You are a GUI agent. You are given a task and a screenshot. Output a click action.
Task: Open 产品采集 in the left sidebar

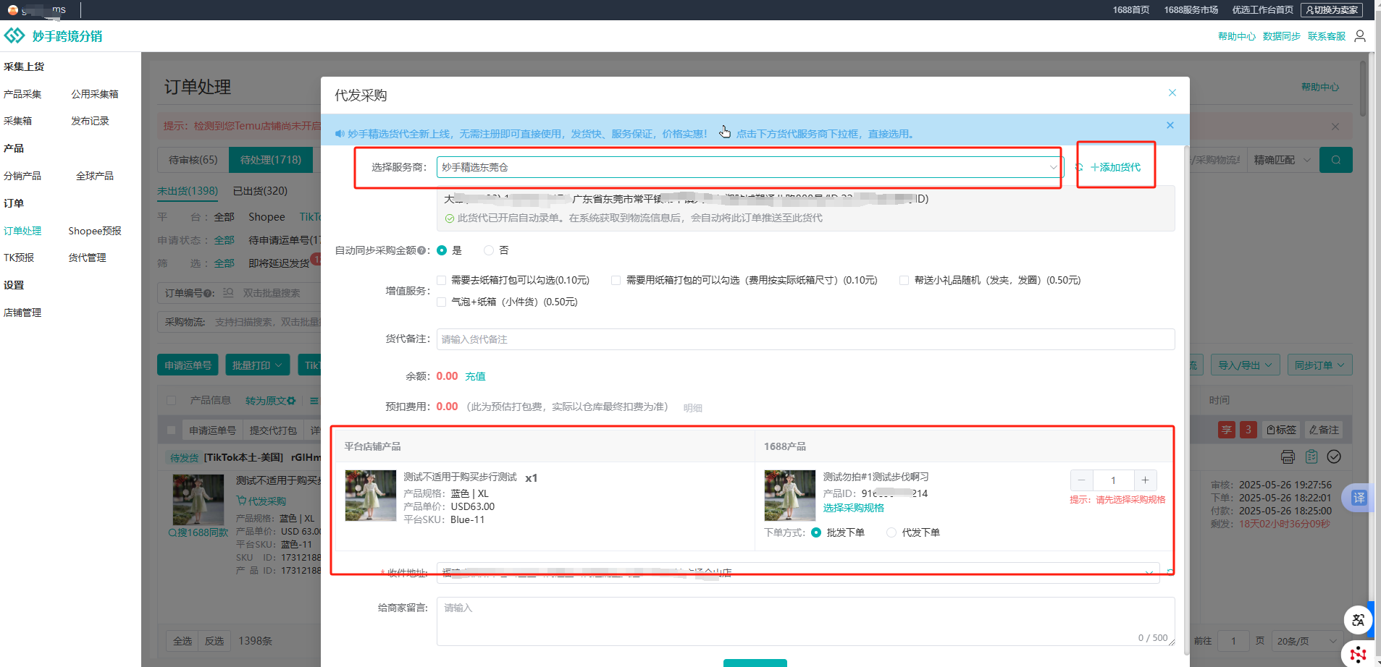pos(22,94)
